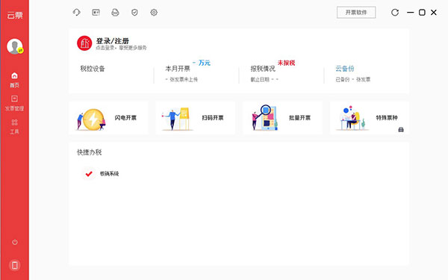Screen dimensions: 448x280
Task: Click the user avatar in sidebar
Action: (15, 46)
